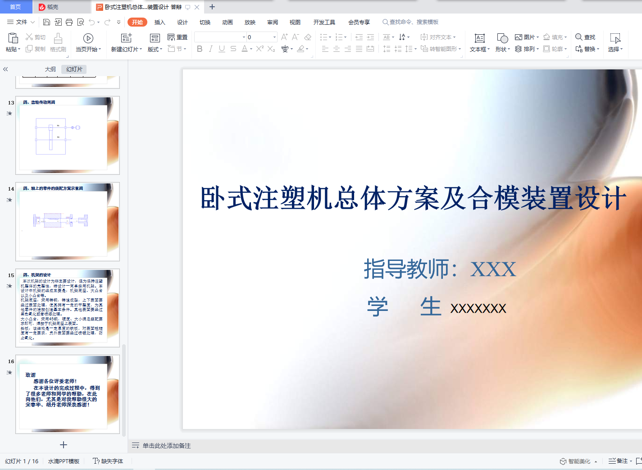Open the File (文件) menu
This screenshot has height=470, width=642.
coord(21,22)
